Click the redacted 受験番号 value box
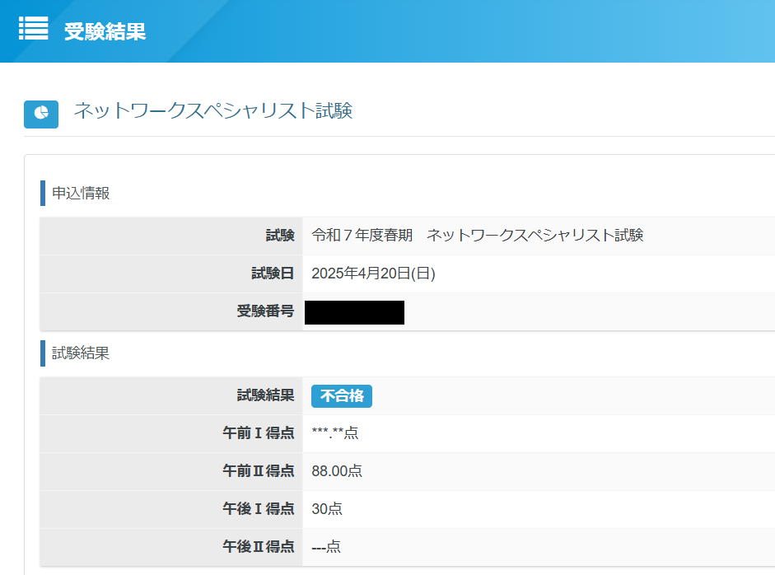 (354, 312)
